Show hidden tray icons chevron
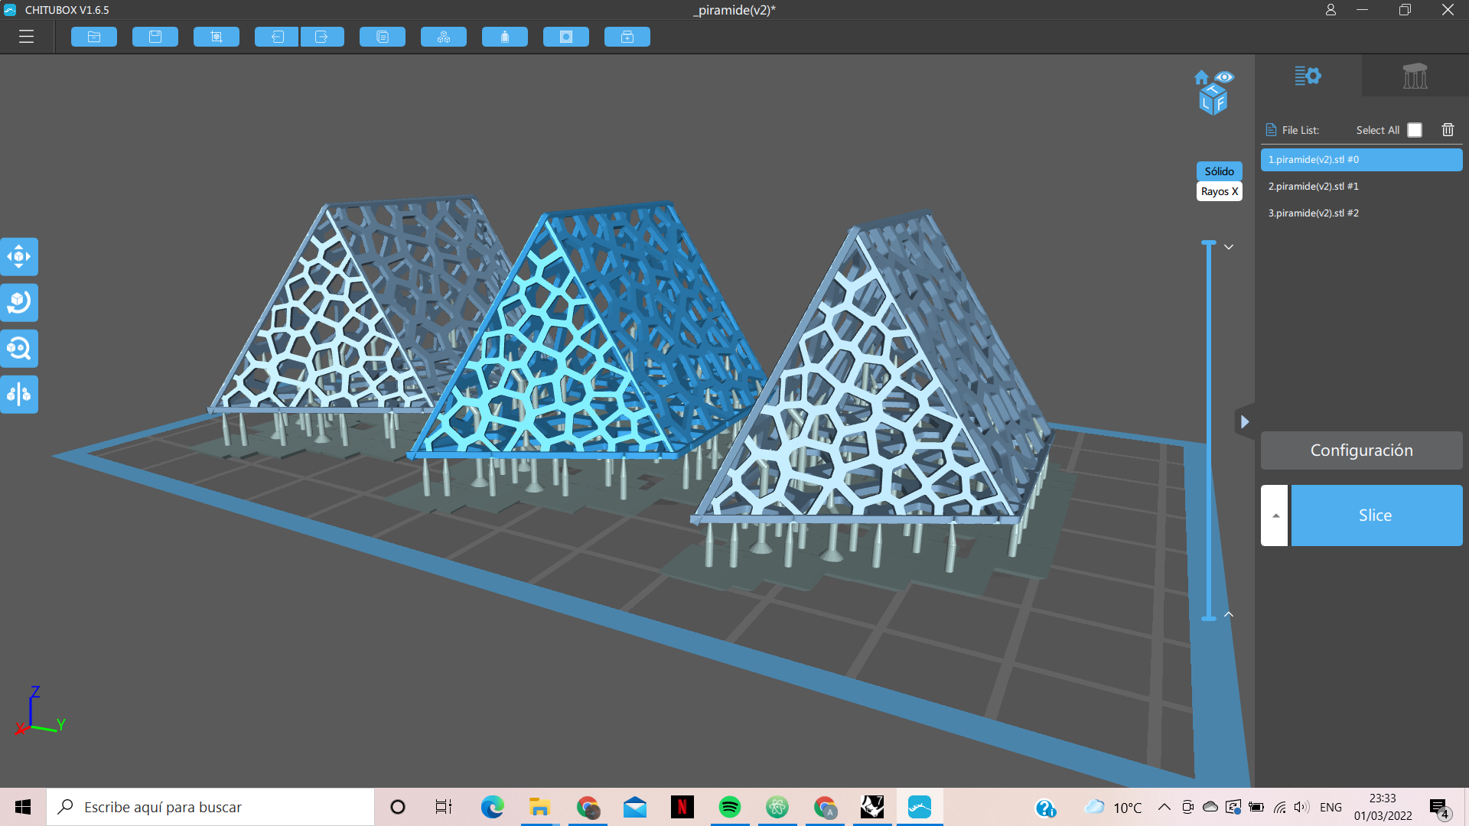The image size is (1469, 826). pos(1164,807)
